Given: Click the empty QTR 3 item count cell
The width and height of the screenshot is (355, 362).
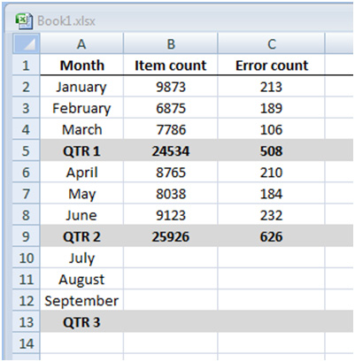Looking at the screenshot, I should pos(171,321).
